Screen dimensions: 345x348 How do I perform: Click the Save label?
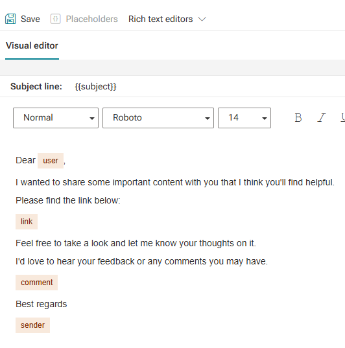pos(30,19)
